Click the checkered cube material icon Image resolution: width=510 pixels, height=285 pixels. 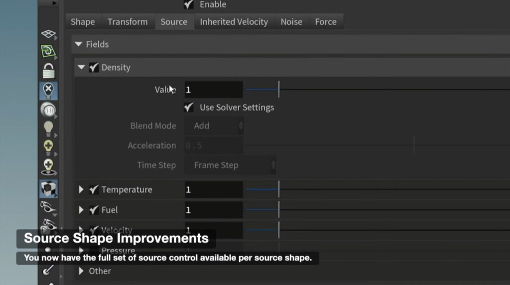[48, 188]
